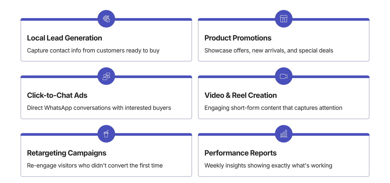Select the Click-to-Chat Ads title
The image size is (390, 183).
[57, 95]
